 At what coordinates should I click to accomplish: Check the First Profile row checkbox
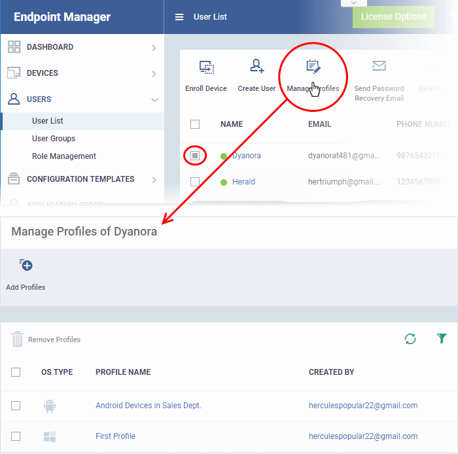click(16, 436)
